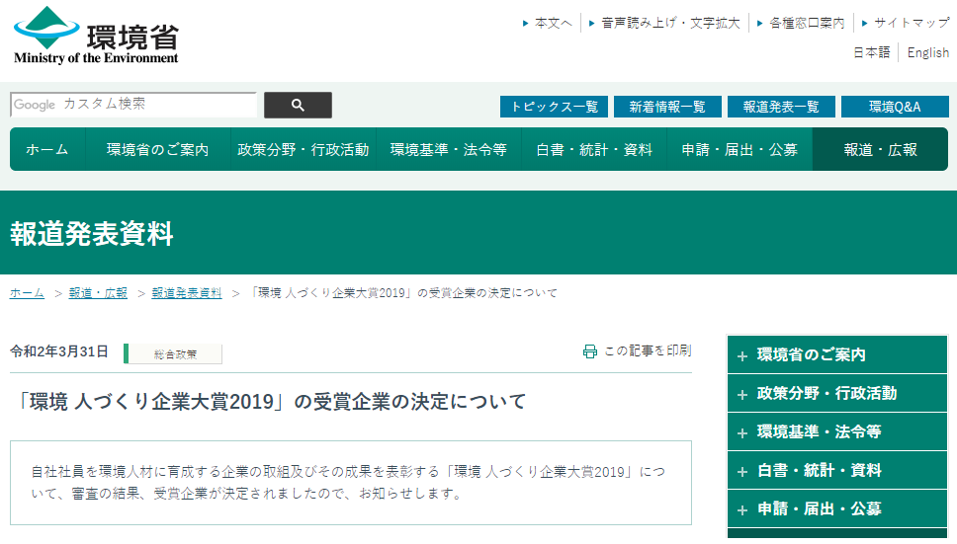Expand plus icon for 政策分野・行政活動 sidebar
The height and width of the screenshot is (544, 957).
coord(742,395)
